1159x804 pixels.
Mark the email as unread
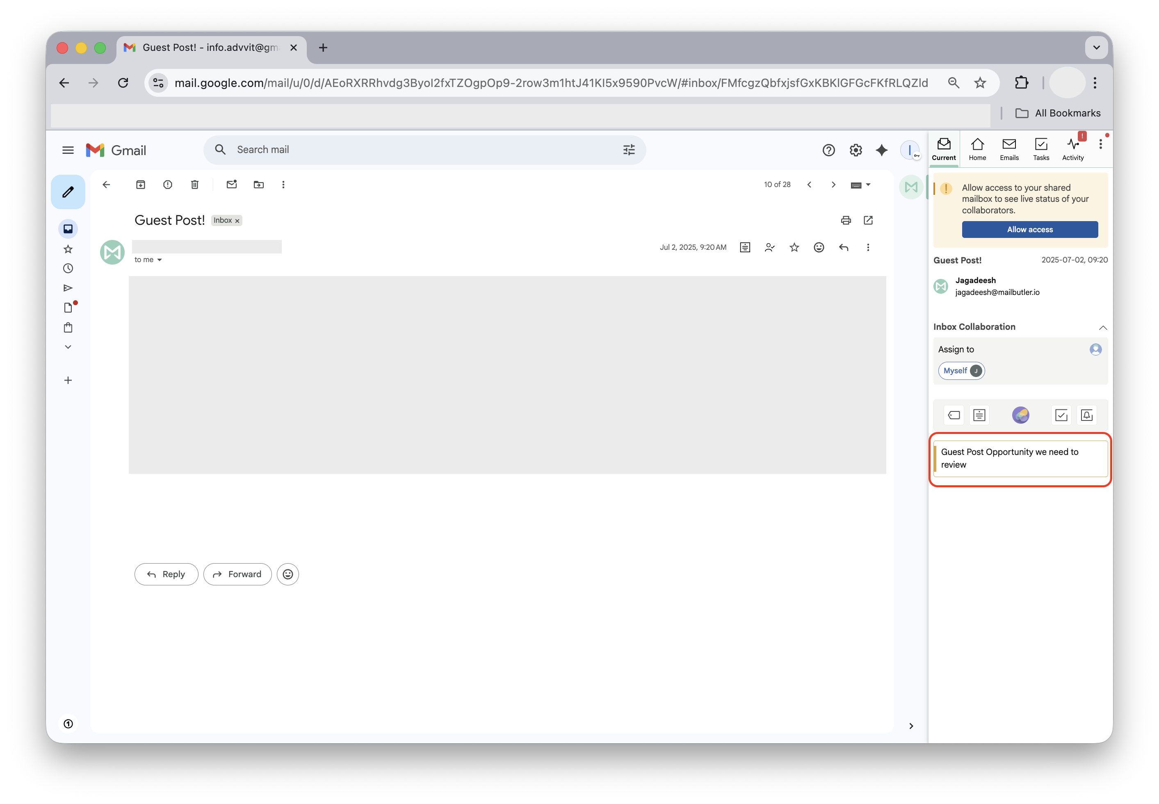(232, 184)
